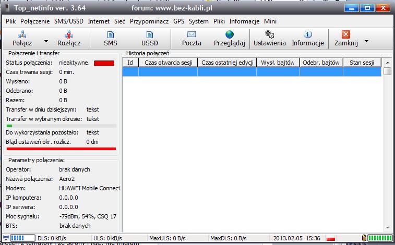
Task: Open Poczta mail icon
Action: 191,34
